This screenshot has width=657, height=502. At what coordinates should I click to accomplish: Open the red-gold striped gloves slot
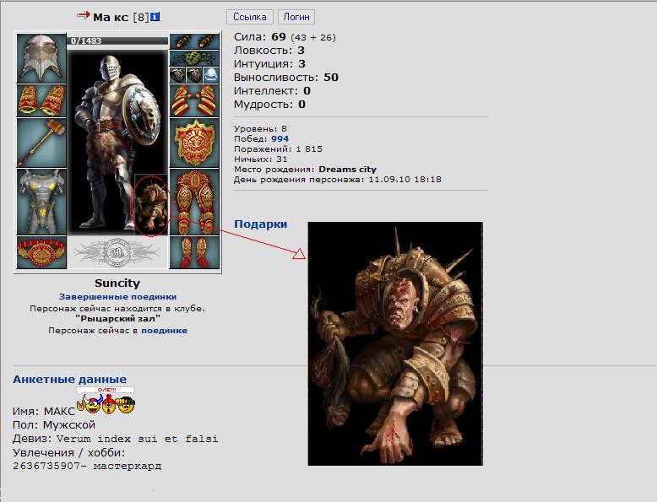pyautogui.click(x=194, y=100)
